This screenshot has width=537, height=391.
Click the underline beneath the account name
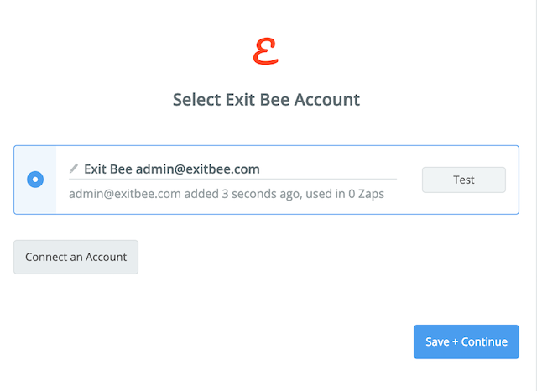232,179
